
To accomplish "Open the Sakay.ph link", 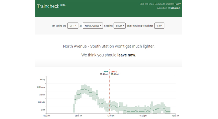I will point(175,8).
